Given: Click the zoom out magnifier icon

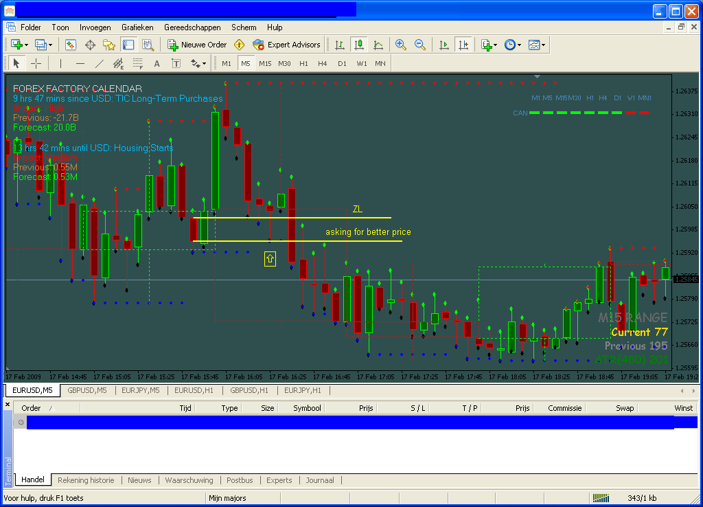Looking at the screenshot, I should coord(419,45).
